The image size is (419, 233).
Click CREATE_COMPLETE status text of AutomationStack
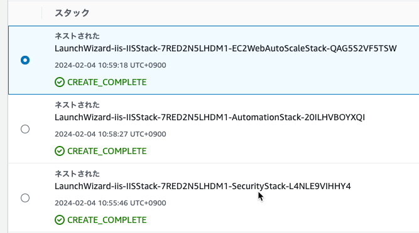107,151
